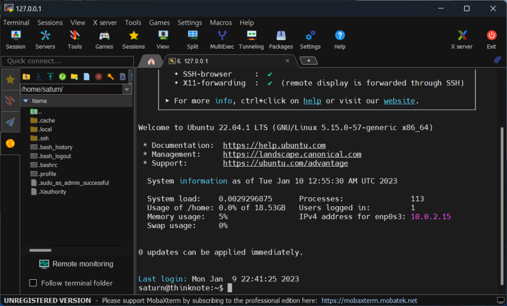The height and width of the screenshot is (306, 507).
Task: Open the https://help.ubuntu.com link
Action: tap(274, 145)
